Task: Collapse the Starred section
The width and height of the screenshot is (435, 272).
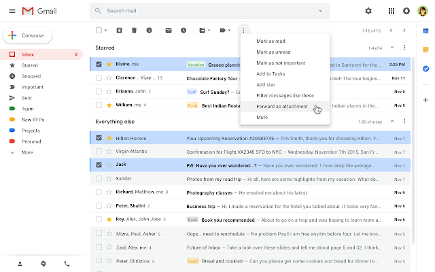Action: click(x=391, y=48)
